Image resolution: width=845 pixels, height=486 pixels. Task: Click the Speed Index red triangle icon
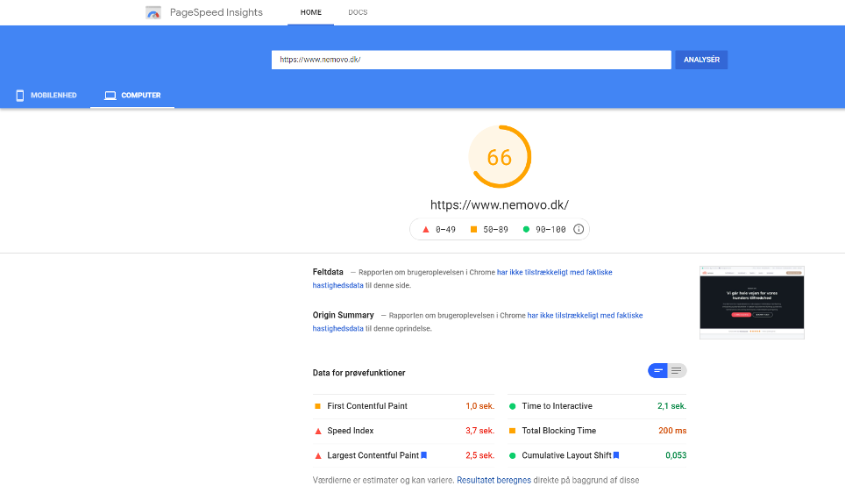[x=318, y=431]
